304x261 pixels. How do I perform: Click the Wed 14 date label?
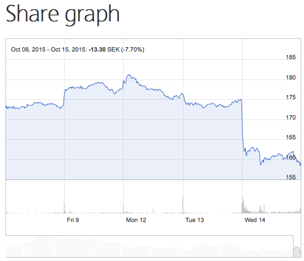click(x=255, y=220)
